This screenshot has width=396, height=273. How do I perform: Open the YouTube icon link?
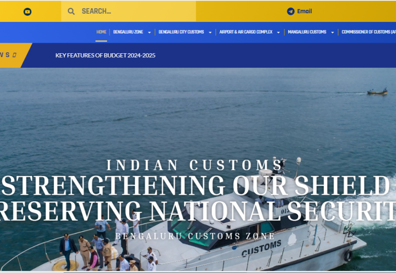tap(27, 12)
